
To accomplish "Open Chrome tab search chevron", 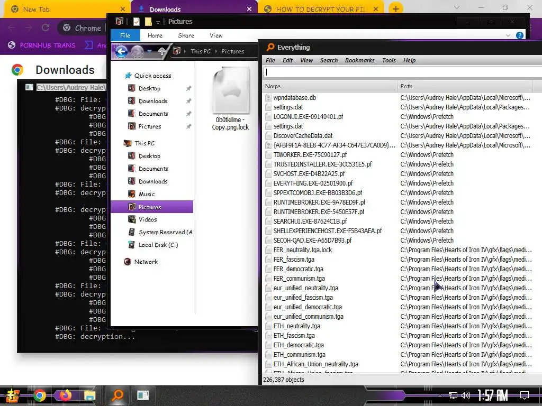I will (x=457, y=7).
